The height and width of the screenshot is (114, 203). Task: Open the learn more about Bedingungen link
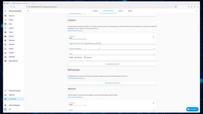(76, 78)
